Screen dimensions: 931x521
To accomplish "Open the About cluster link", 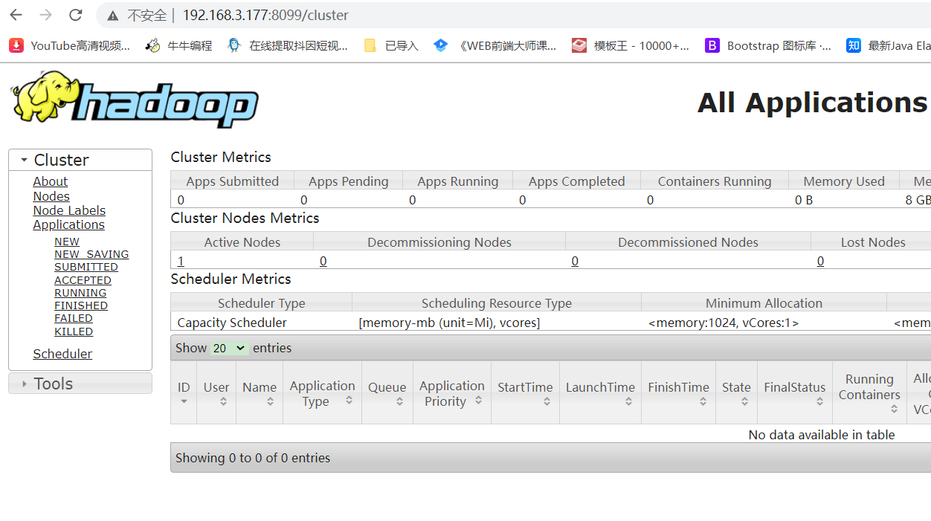I will click(x=50, y=181).
